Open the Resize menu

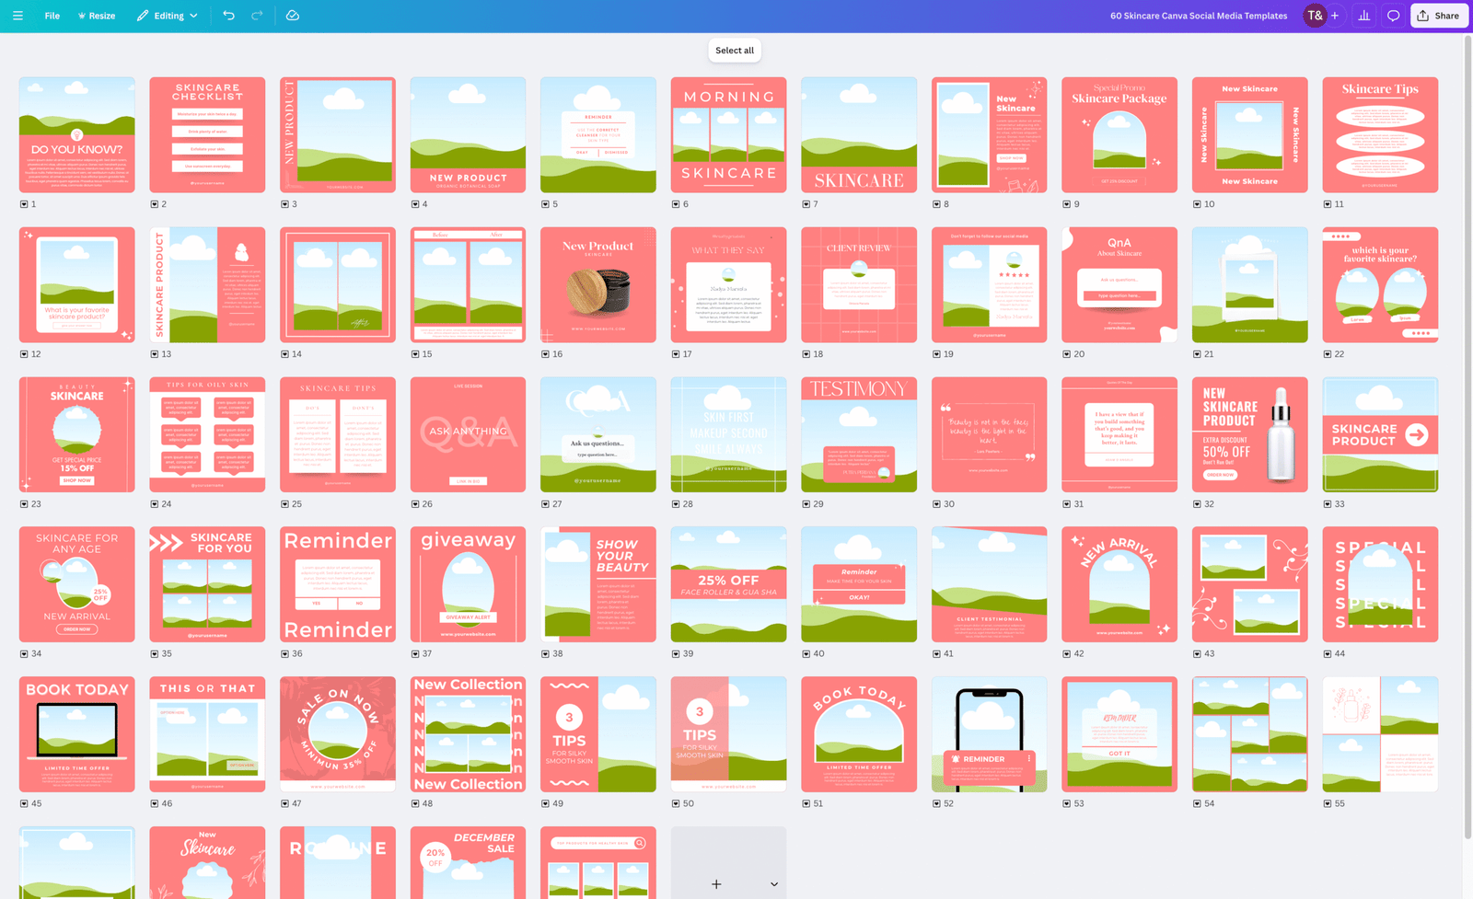click(x=97, y=16)
